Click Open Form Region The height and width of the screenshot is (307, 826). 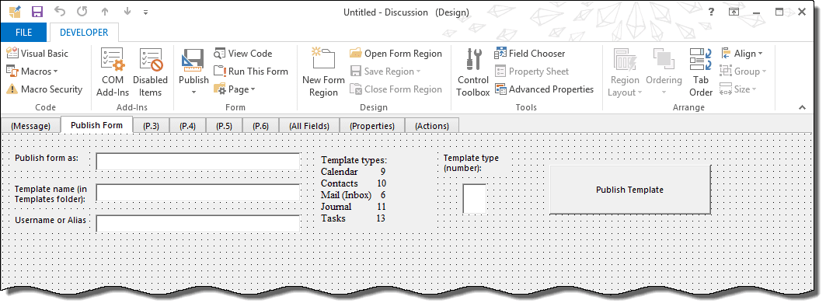pos(396,53)
